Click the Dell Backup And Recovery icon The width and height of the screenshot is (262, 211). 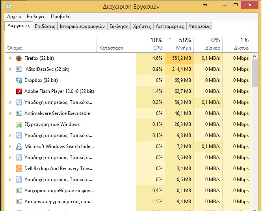coord(19,168)
